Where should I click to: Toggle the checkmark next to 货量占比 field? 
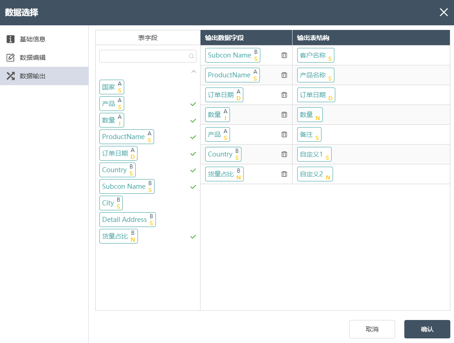click(193, 237)
